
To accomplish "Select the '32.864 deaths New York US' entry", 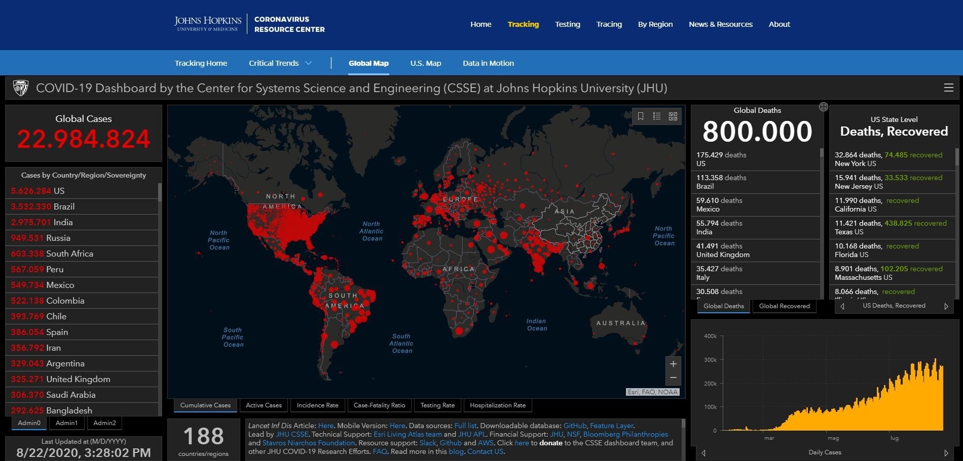I will (x=893, y=159).
